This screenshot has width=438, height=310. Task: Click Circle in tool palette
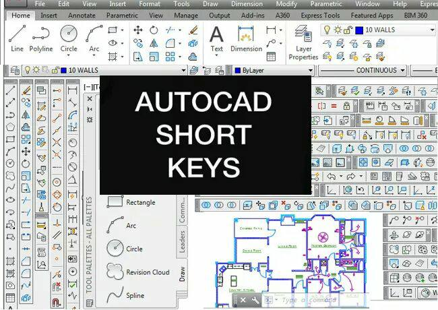tap(125, 248)
